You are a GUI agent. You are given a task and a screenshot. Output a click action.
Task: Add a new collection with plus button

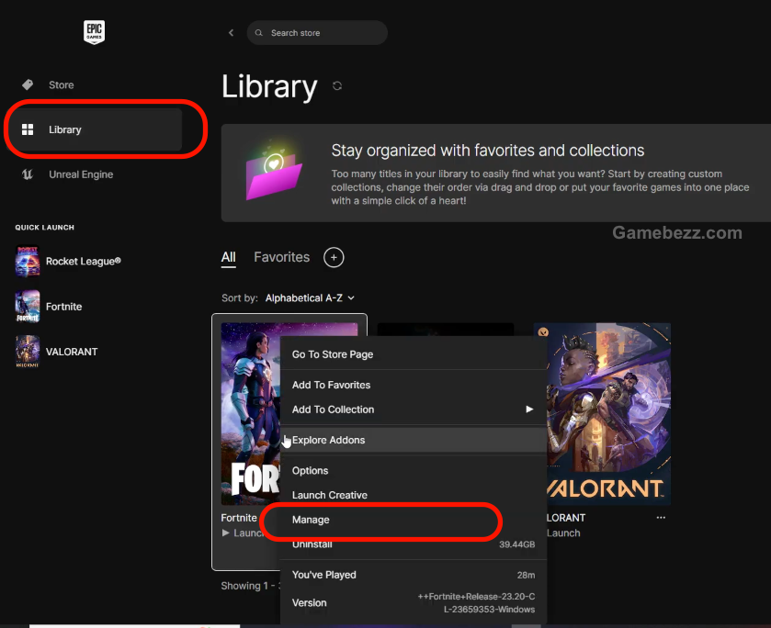click(x=334, y=257)
